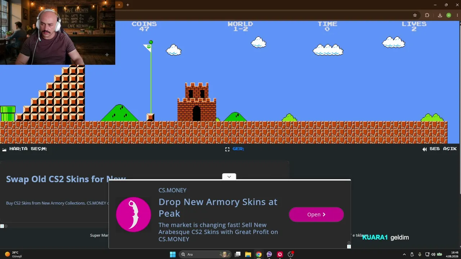Click the brick castle door in the game
The width and height of the screenshot is (461, 259).
[196, 113]
